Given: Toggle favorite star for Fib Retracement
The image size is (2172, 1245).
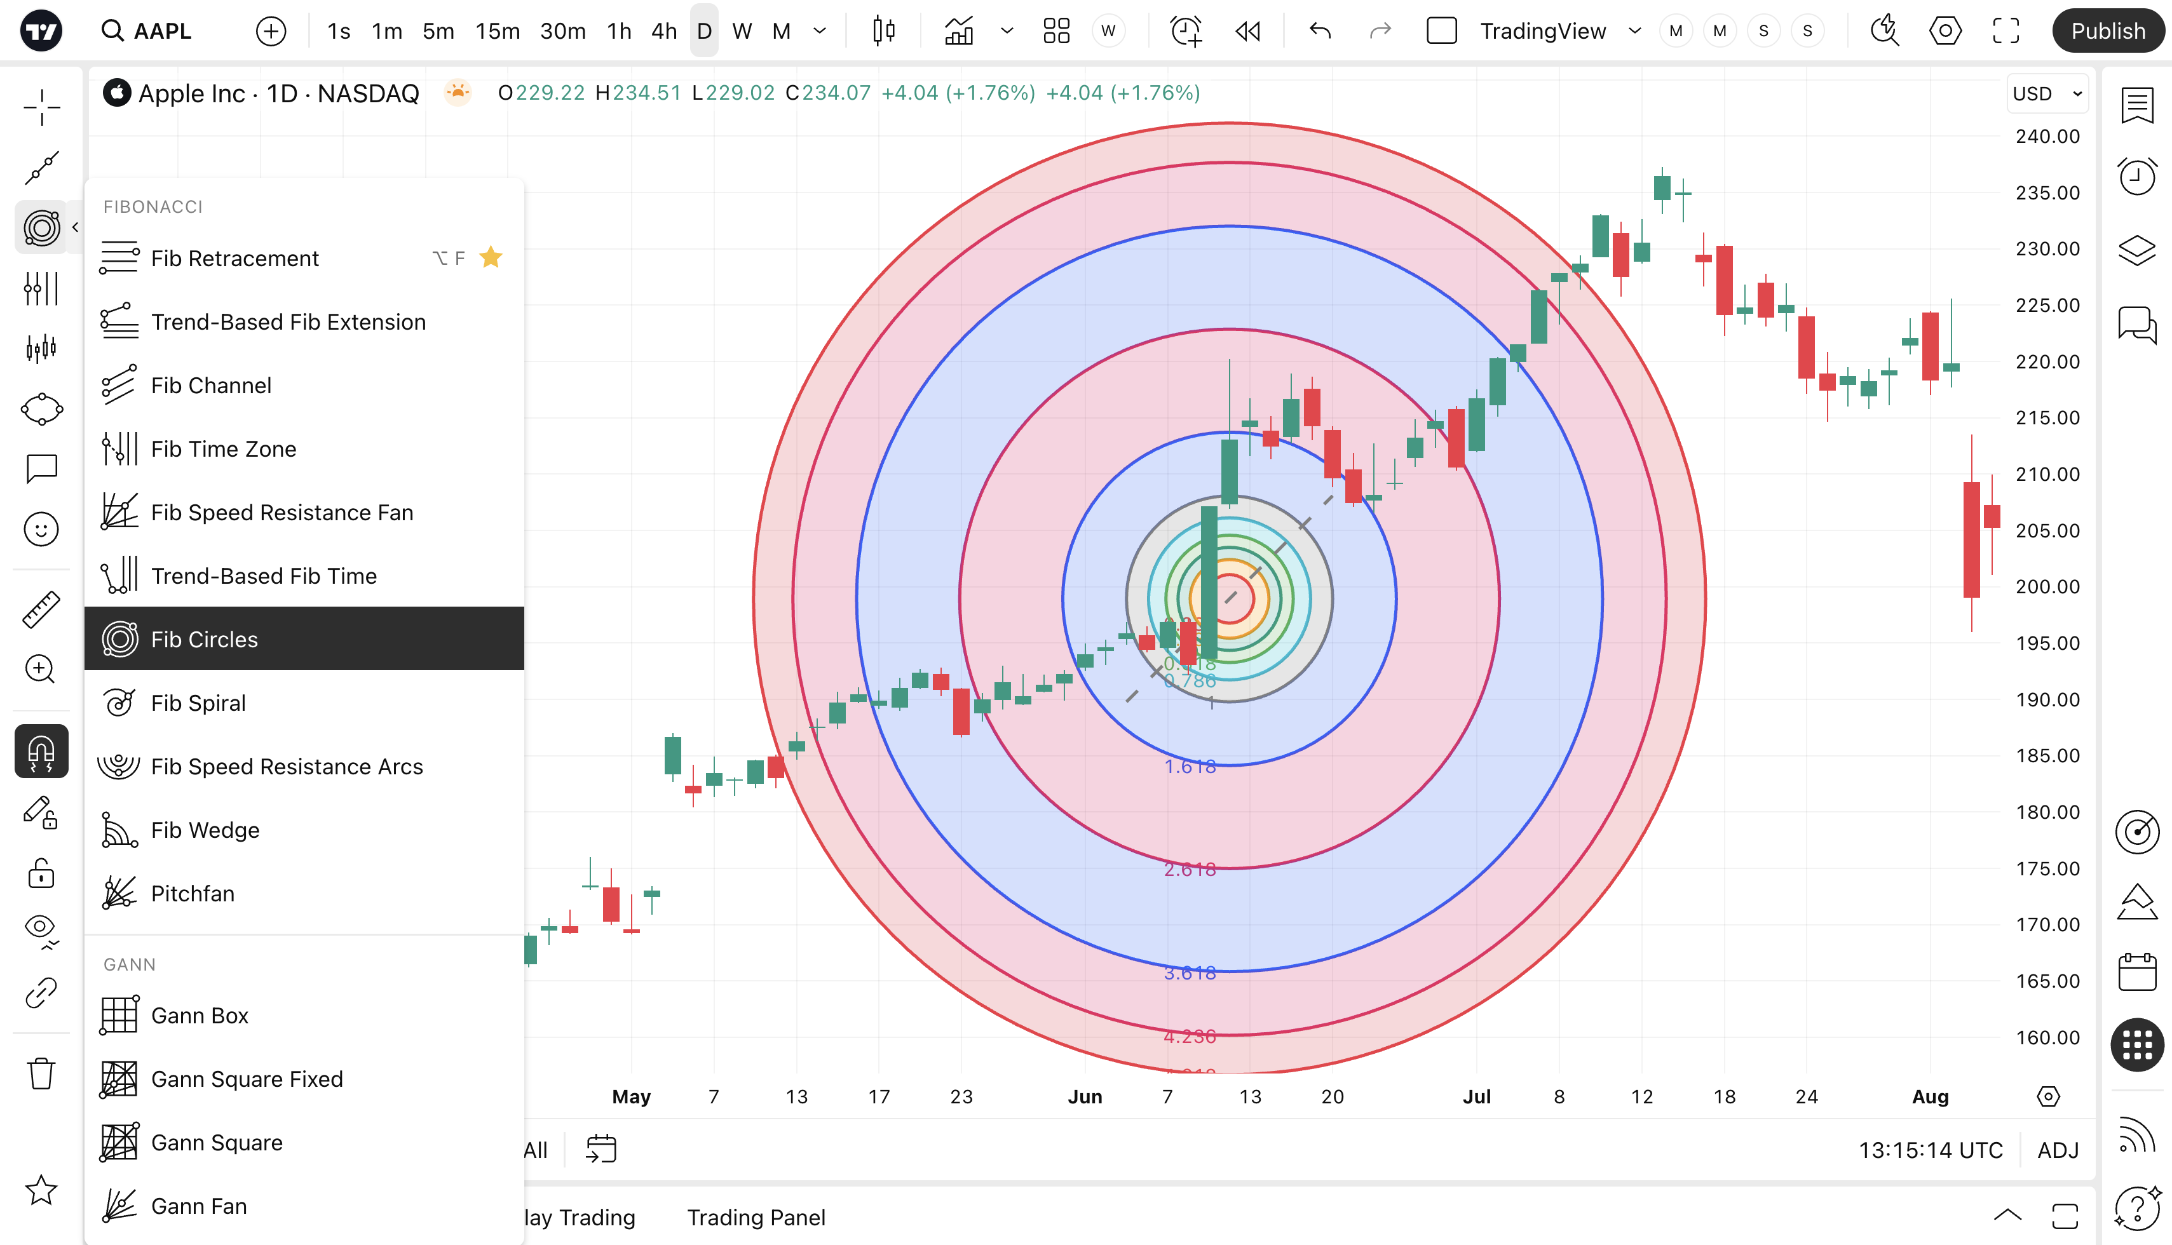Looking at the screenshot, I should coord(491,257).
